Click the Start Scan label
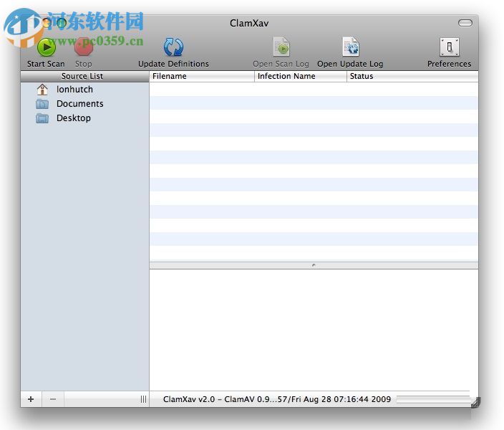 (46, 64)
